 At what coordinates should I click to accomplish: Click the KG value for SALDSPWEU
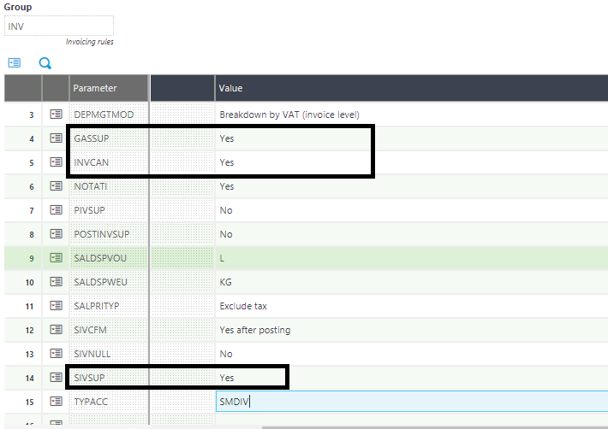point(226,282)
